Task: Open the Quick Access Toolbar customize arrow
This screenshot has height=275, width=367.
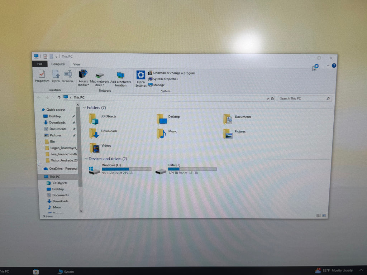Action: [56, 57]
